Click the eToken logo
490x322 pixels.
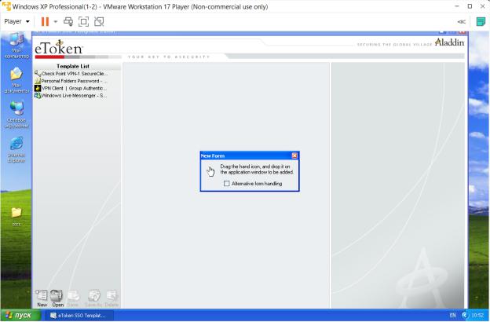[58, 48]
